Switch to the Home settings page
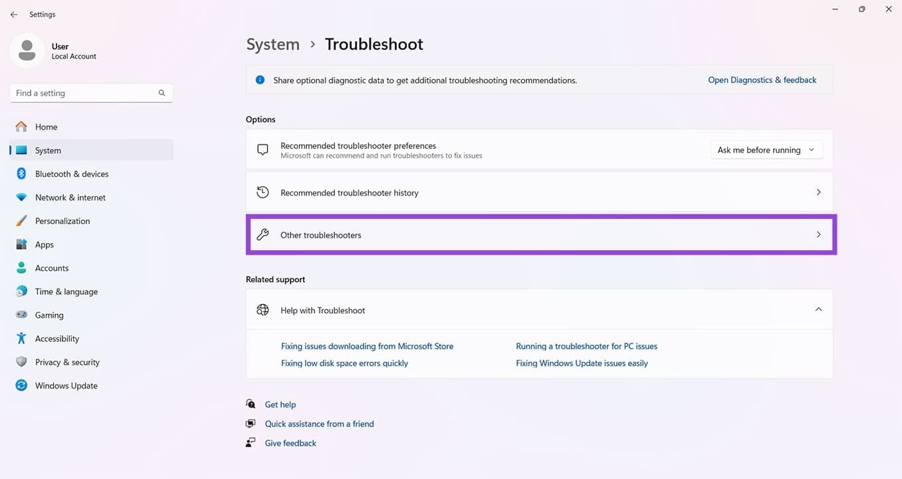Viewport: 902px width, 479px height. click(x=45, y=126)
